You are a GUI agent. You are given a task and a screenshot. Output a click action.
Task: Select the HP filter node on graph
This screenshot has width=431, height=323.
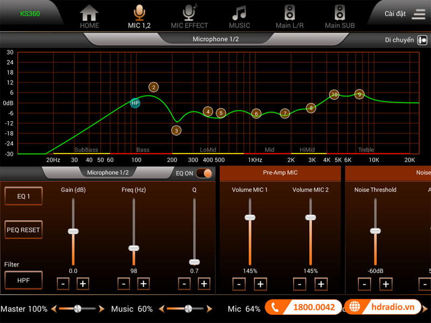pos(135,103)
